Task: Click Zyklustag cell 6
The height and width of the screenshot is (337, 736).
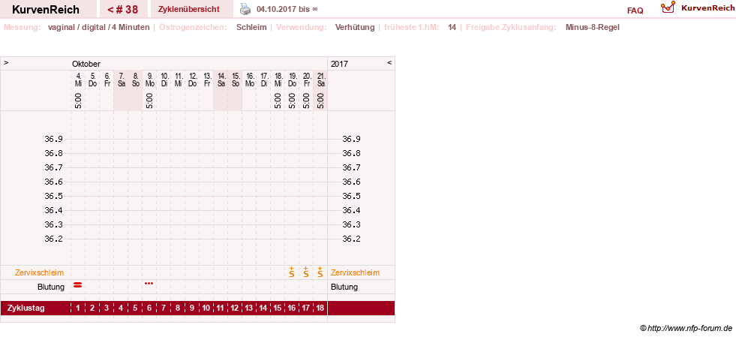Action: point(149,308)
